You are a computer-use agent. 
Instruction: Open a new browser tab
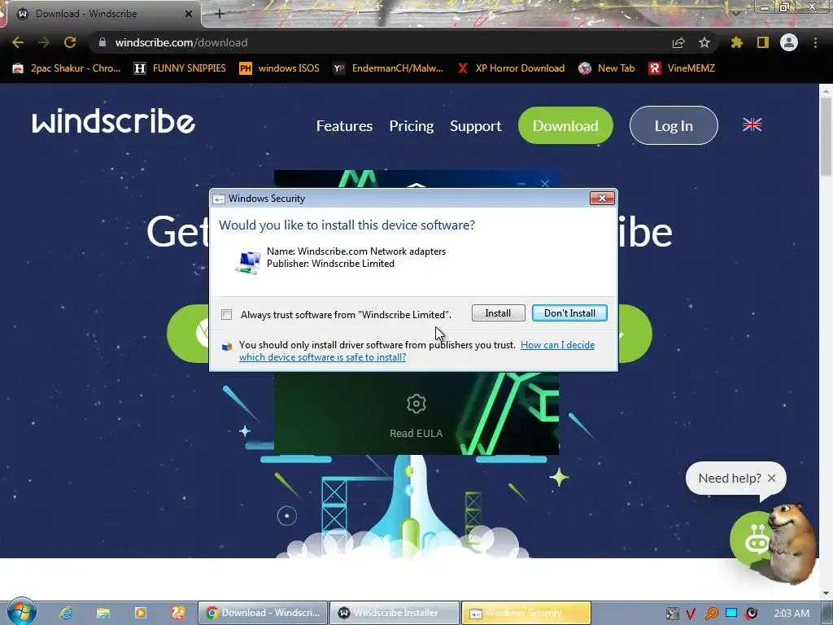coord(220,14)
